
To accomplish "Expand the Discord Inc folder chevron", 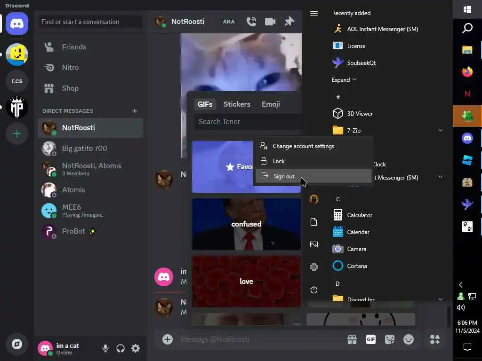I will point(441,299).
